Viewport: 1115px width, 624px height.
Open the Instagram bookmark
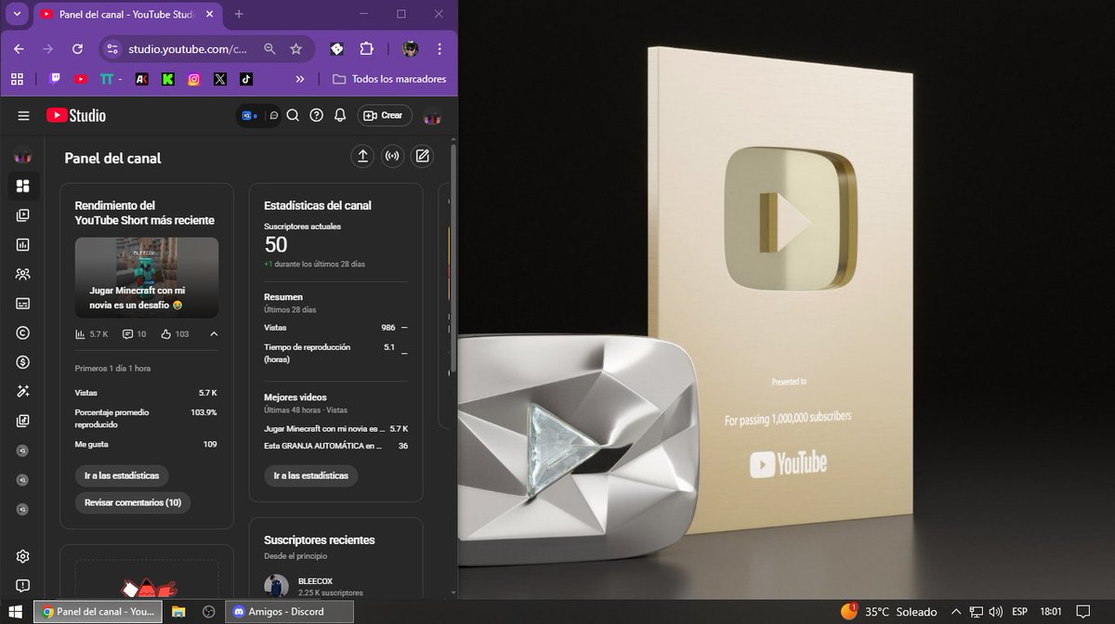pos(193,79)
